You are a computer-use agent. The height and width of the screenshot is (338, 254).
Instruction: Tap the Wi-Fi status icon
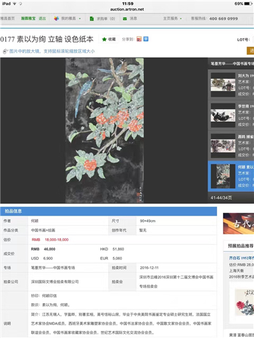15,4
